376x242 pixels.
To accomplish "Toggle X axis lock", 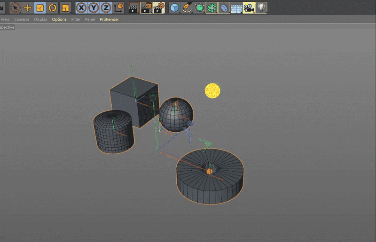I will [81, 8].
